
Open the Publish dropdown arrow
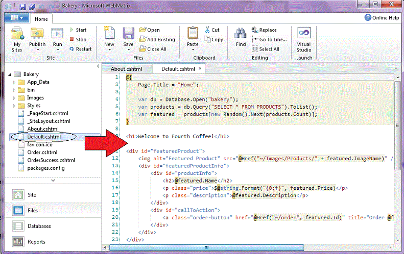coord(38,50)
